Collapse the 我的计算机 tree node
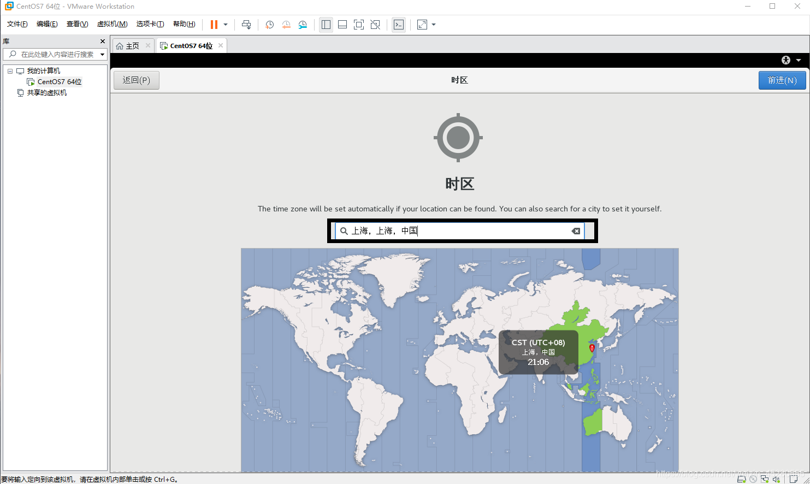810x484 pixels. 10,71
